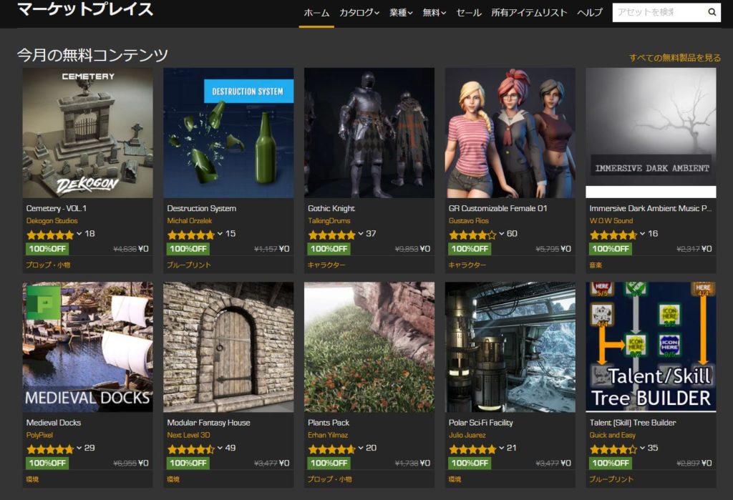The image size is (733, 500).
Task: Open the Polar Sci-Fi Facility thumbnail
Action: (510, 347)
